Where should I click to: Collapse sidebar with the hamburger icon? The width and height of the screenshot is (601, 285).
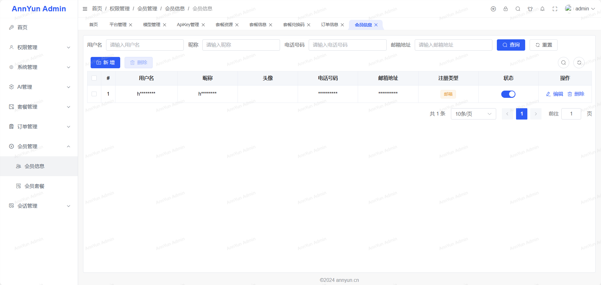click(x=85, y=9)
